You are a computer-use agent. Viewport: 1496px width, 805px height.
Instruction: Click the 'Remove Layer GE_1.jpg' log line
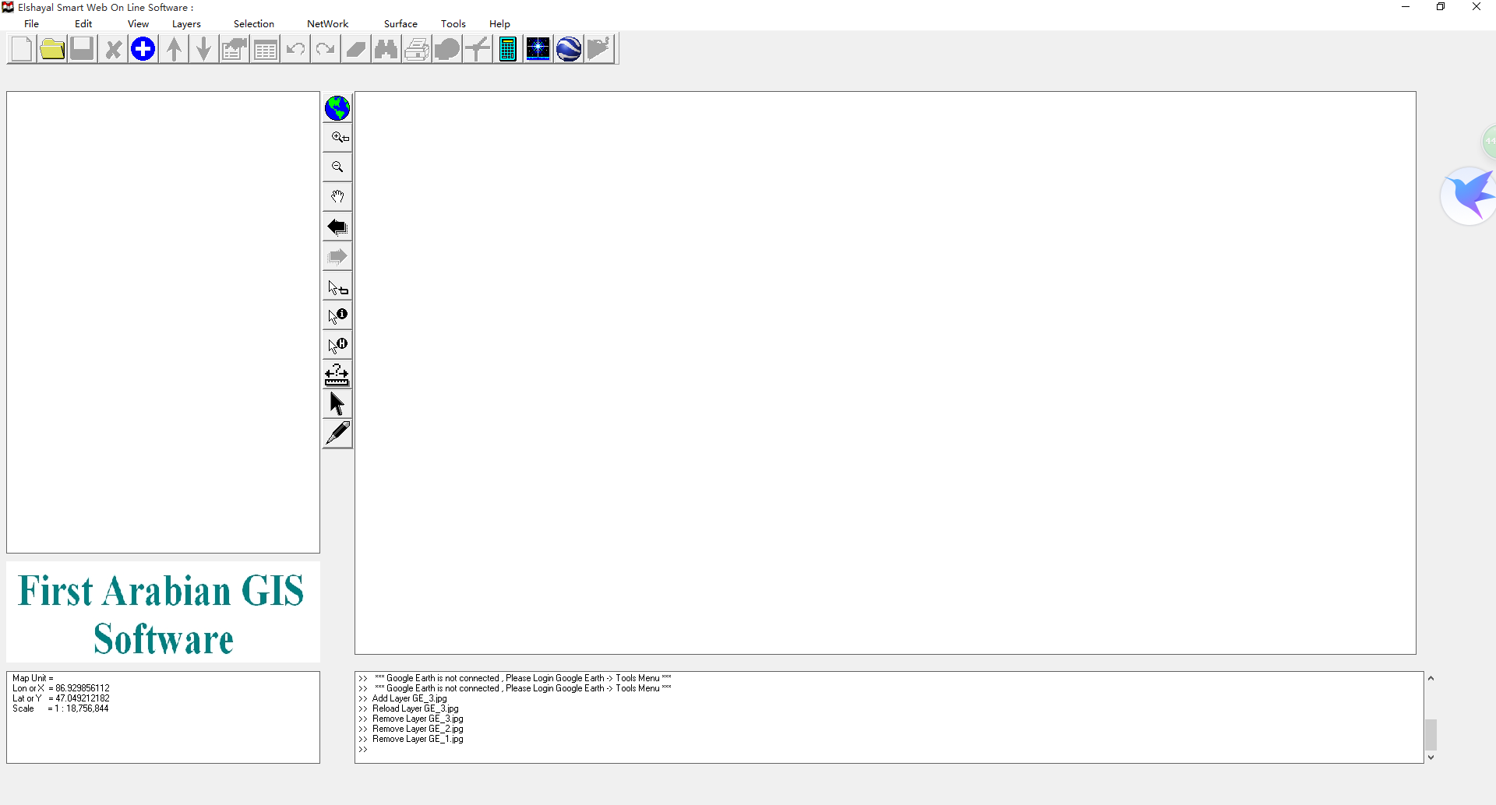point(418,739)
